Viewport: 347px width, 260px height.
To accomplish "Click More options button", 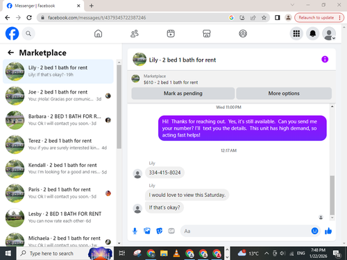I will (284, 94).
